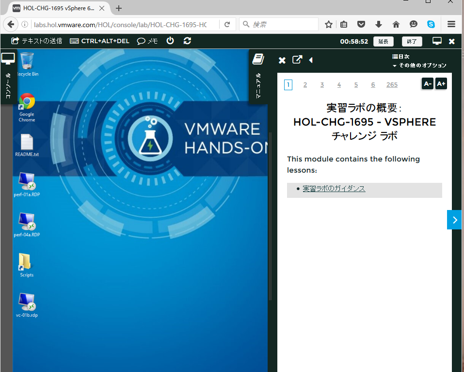Open the bookmarks list icon
This screenshot has width=464, height=372.
click(x=344, y=25)
